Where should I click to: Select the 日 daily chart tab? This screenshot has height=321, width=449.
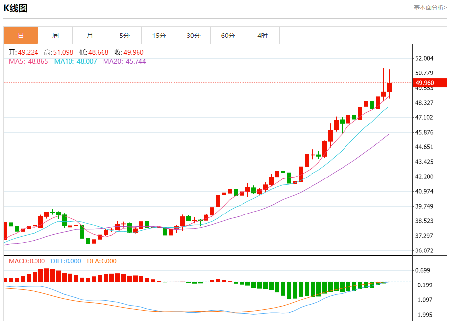tap(21, 36)
